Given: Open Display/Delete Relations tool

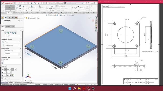Looking at the screenshot, I should coord(78,7).
